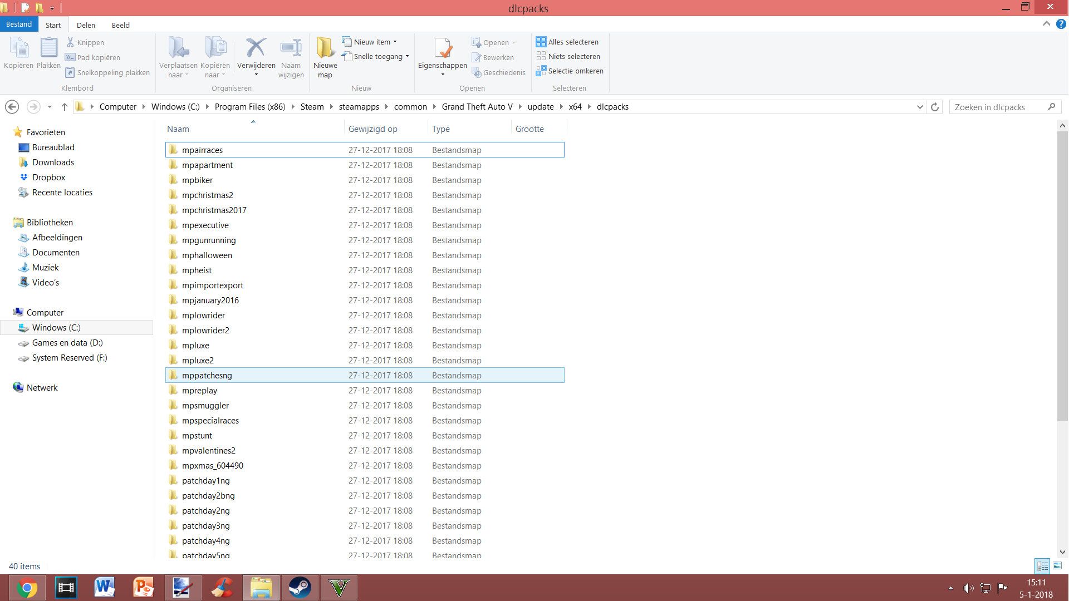The height and width of the screenshot is (601, 1069).
Task: Click the Verwijderen (delete) X icon
Action: coord(256,48)
